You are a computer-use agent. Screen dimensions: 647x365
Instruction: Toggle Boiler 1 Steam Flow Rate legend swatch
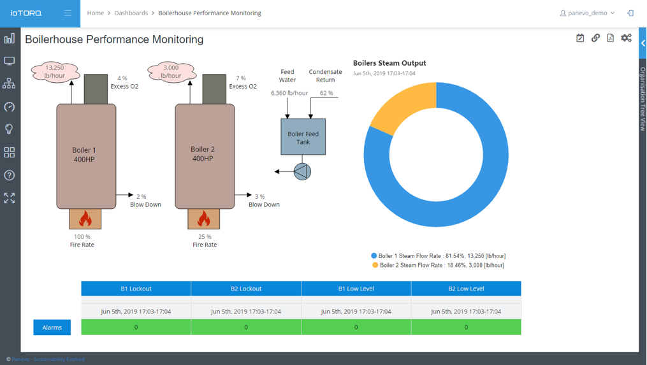pyautogui.click(x=374, y=255)
